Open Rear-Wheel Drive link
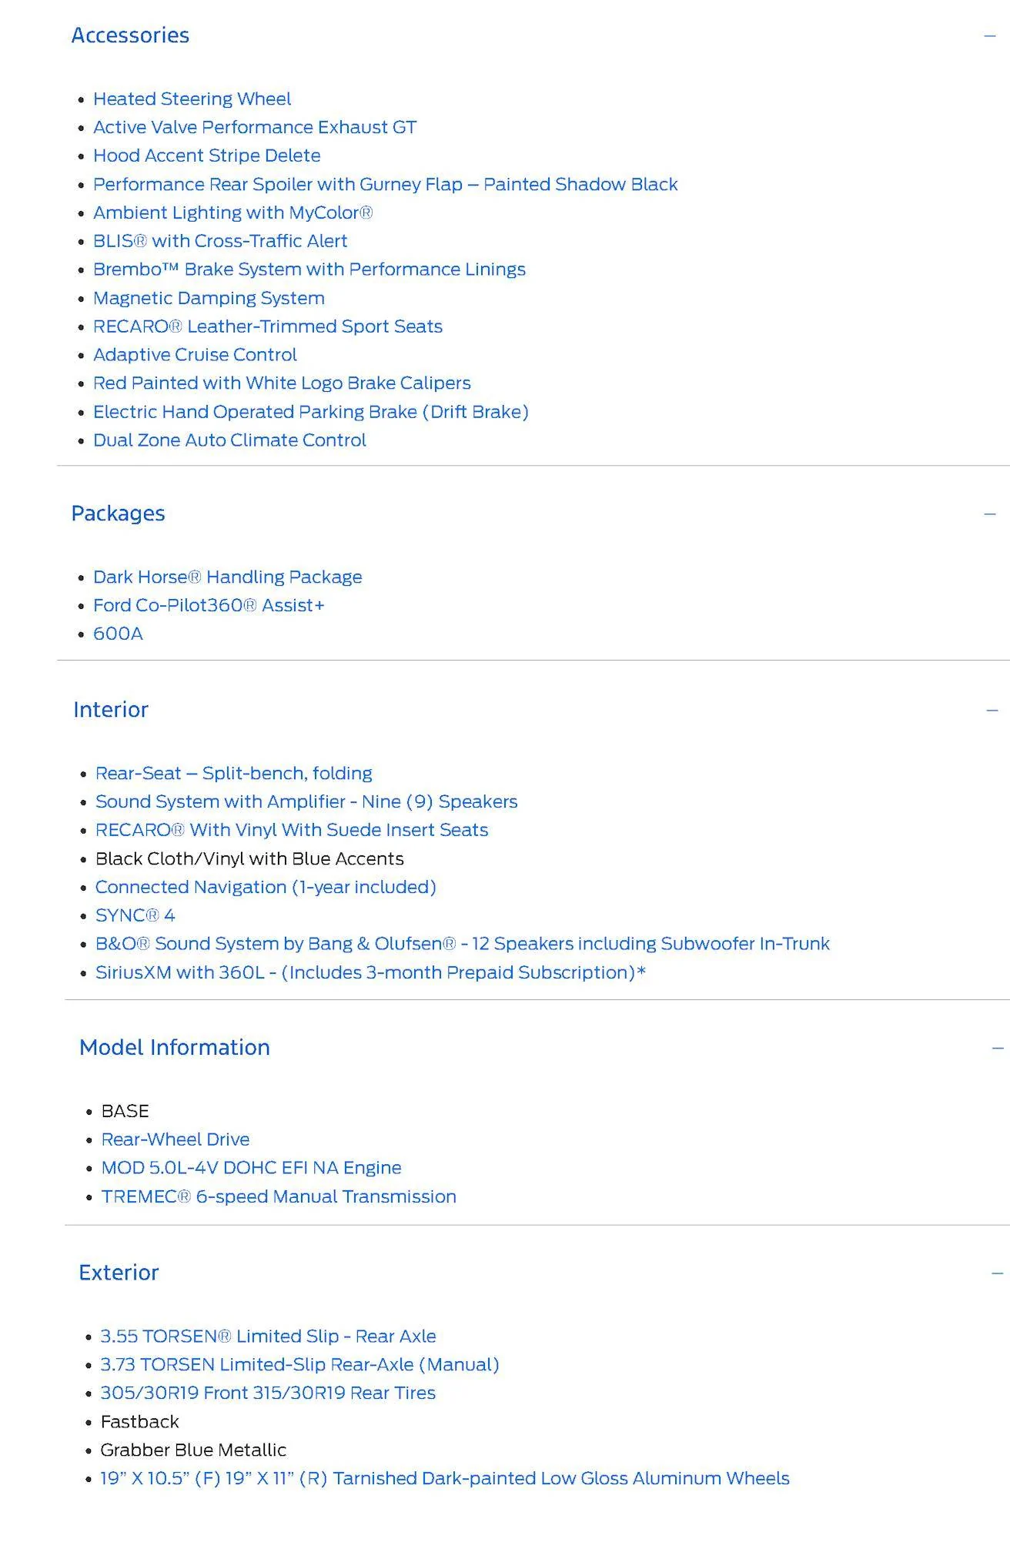The height and width of the screenshot is (1559, 1010). 176,1139
